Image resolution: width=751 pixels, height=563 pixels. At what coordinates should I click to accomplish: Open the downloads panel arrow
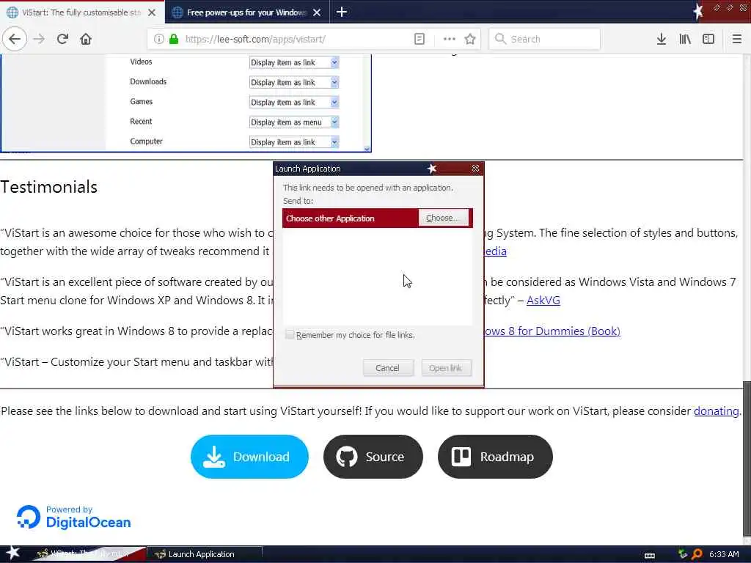[662, 40]
